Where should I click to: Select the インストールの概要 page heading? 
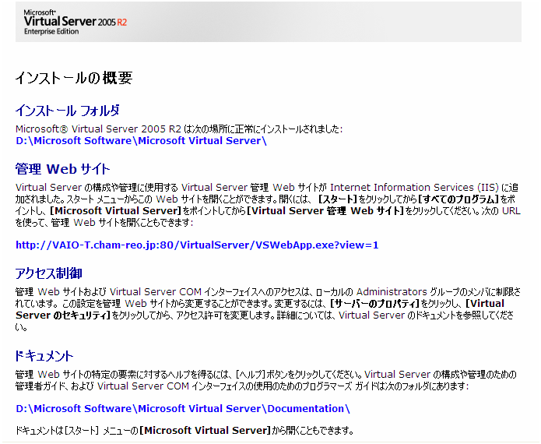coord(74,78)
